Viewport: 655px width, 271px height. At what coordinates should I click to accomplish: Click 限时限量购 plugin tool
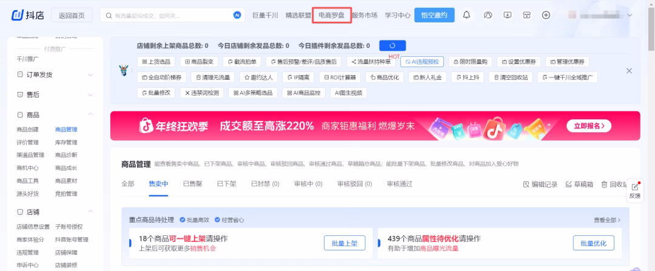(x=471, y=62)
